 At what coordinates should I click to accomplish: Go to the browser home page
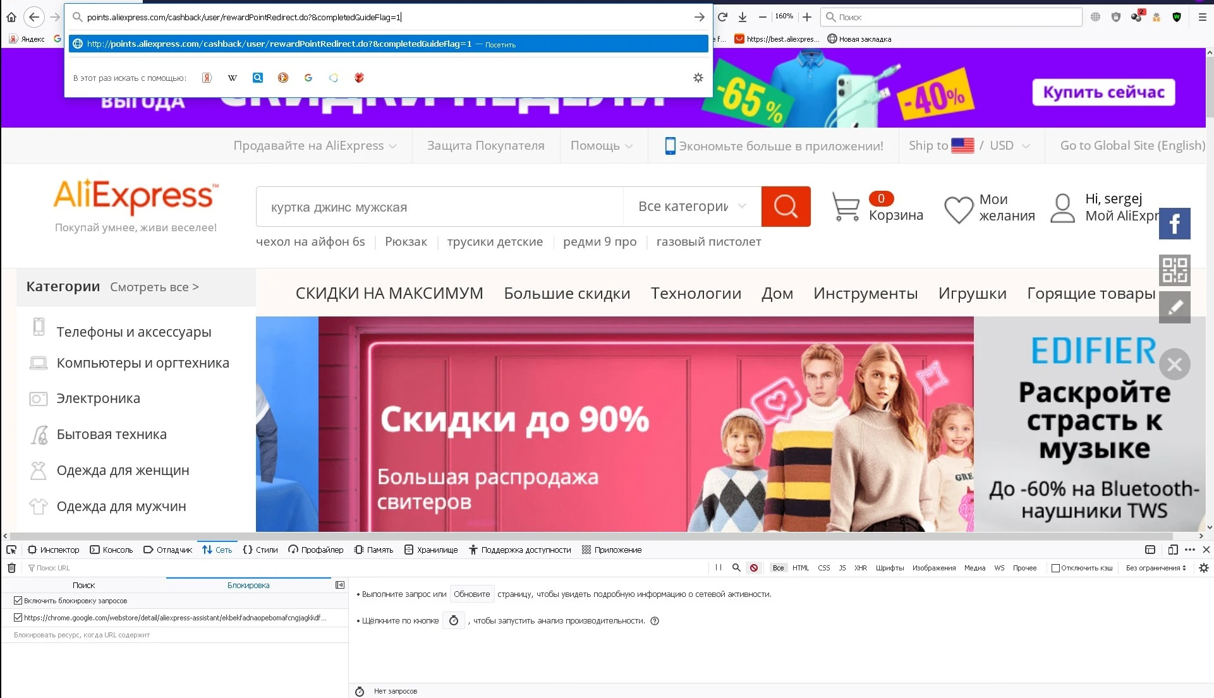point(11,17)
